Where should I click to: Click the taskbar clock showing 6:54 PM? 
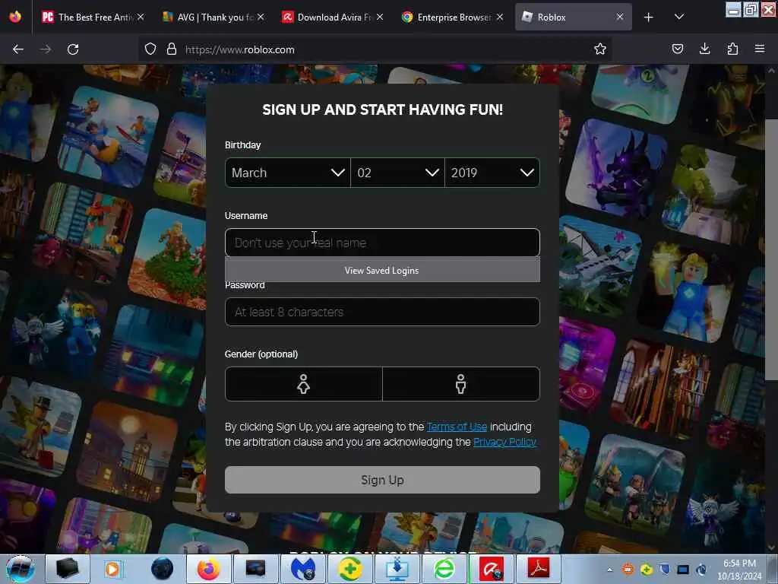pyautogui.click(x=740, y=570)
